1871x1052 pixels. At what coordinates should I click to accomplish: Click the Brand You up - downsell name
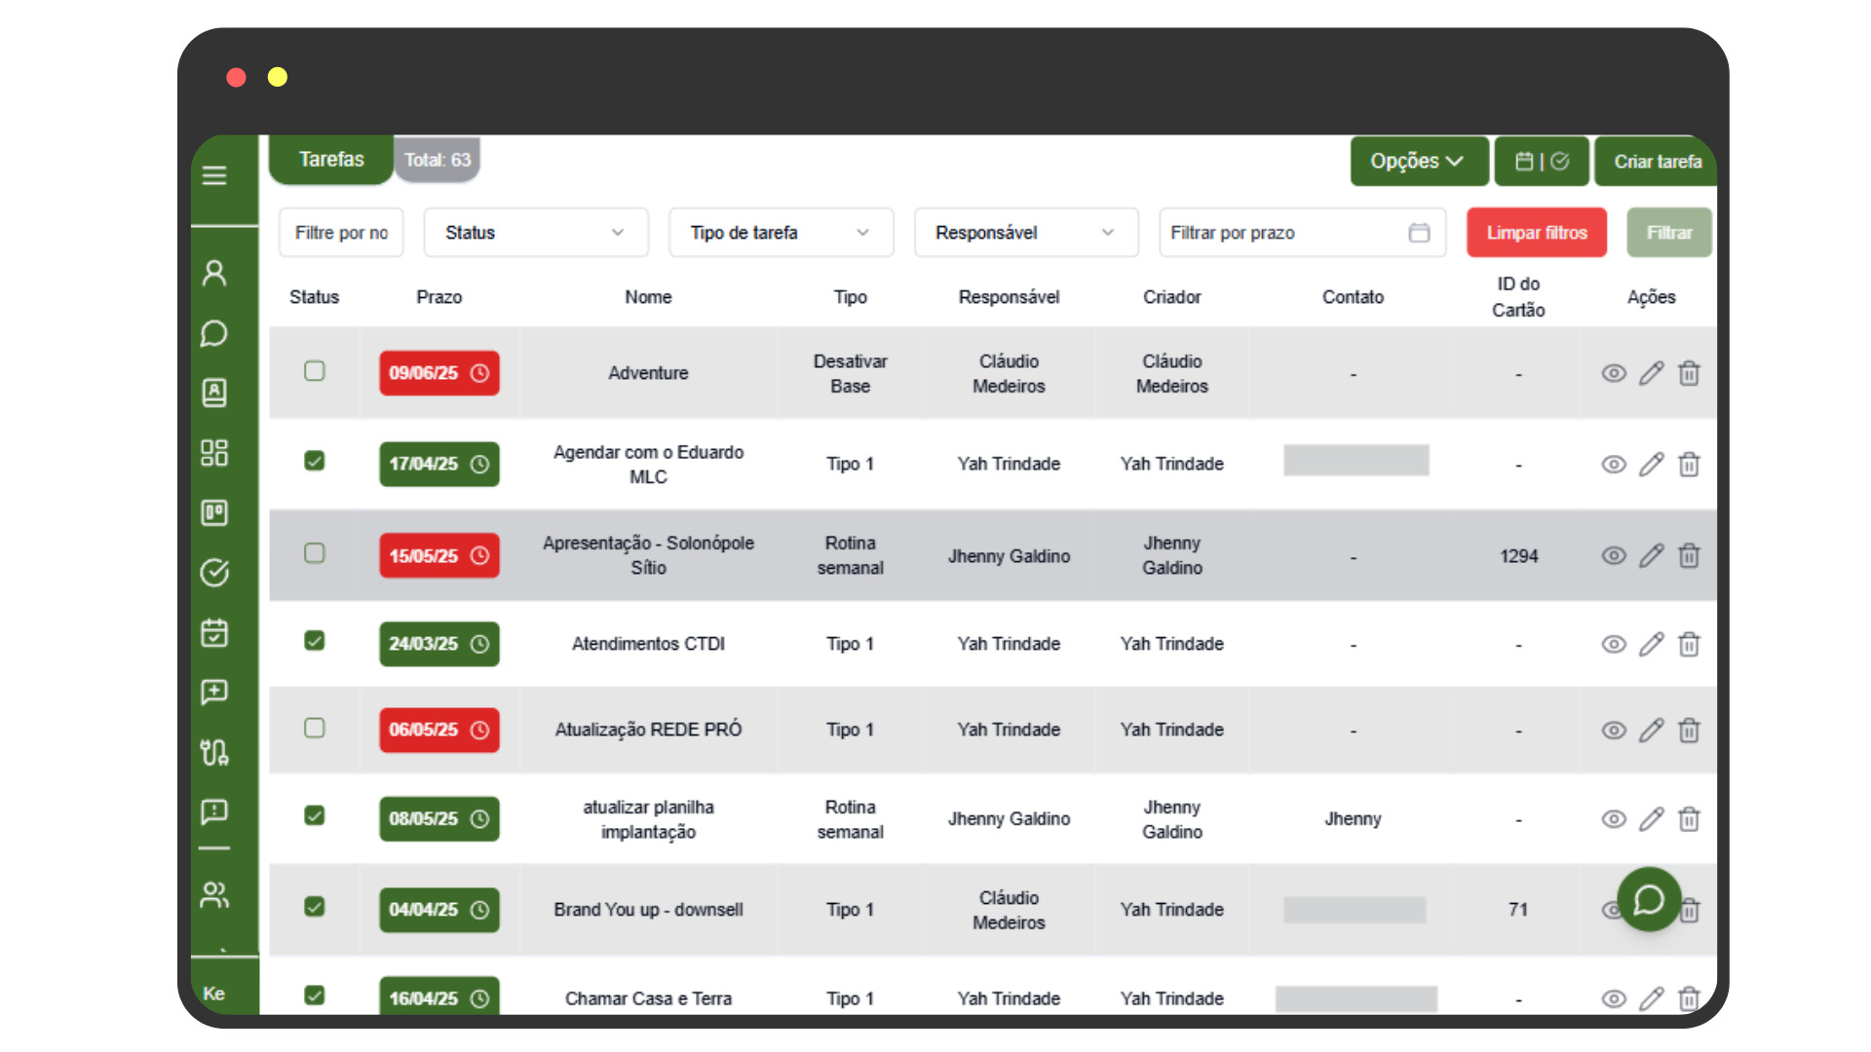648,910
